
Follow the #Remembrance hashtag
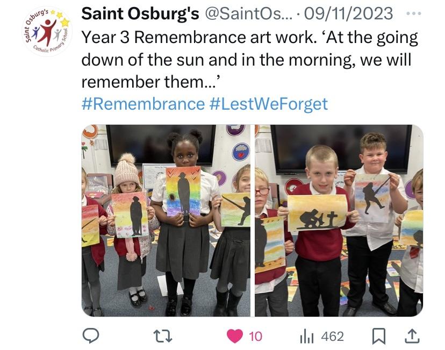coord(143,104)
